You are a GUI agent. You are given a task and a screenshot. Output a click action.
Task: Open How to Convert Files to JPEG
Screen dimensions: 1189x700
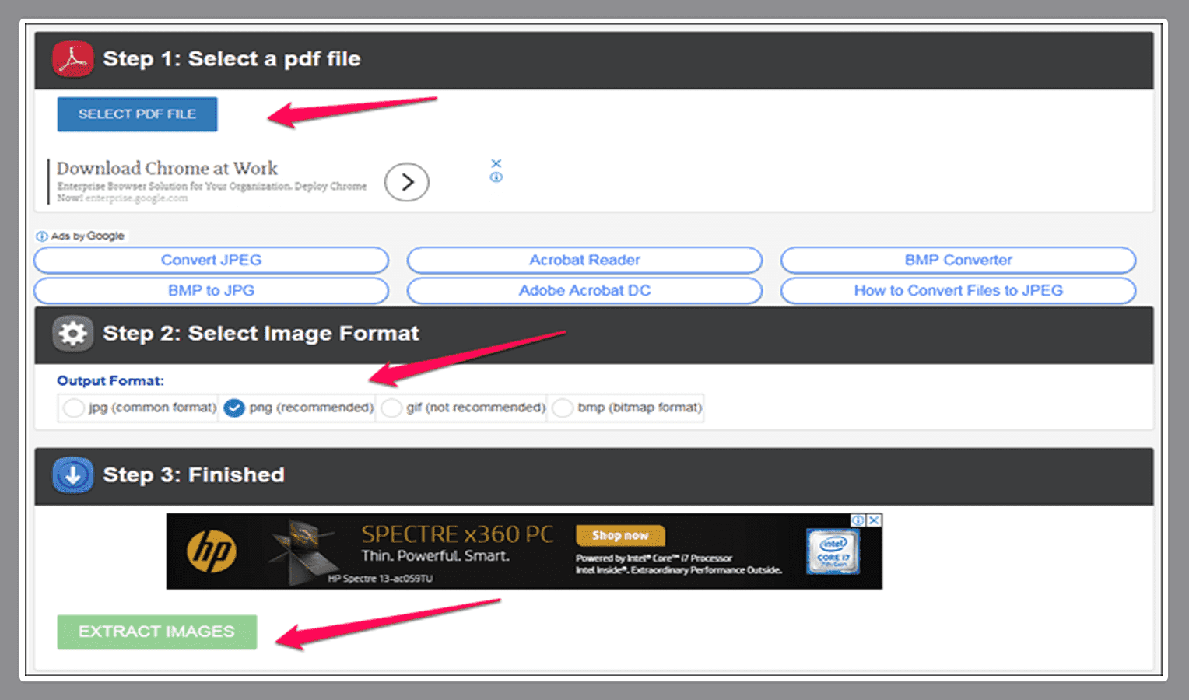tap(958, 291)
